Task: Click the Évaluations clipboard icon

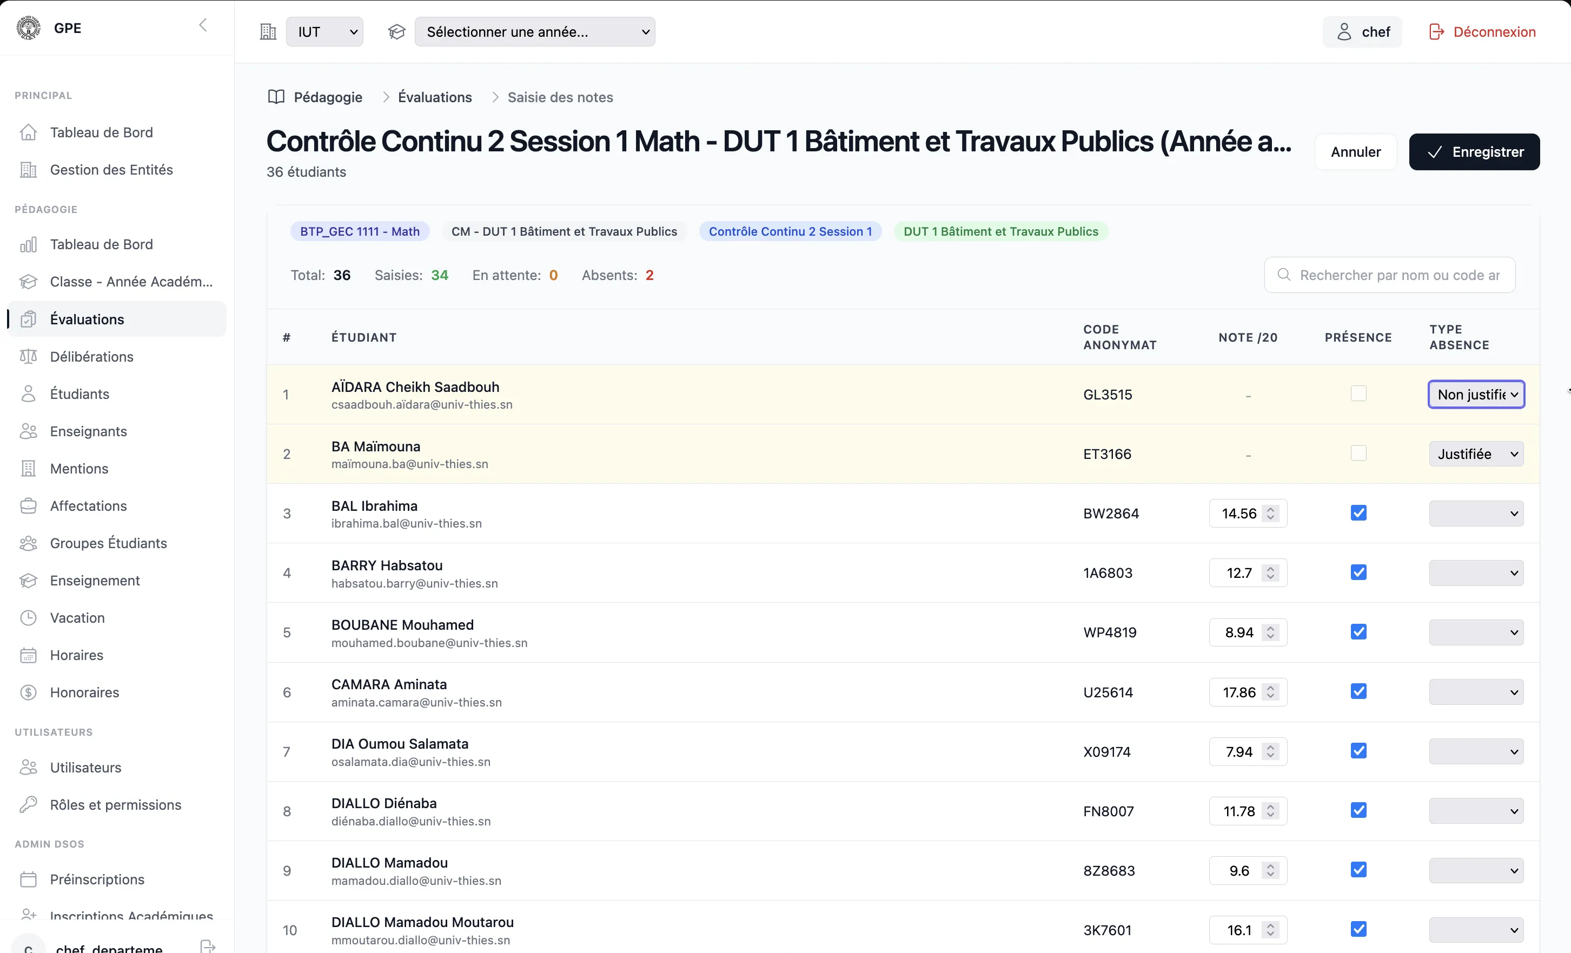Action: coord(28,319)
